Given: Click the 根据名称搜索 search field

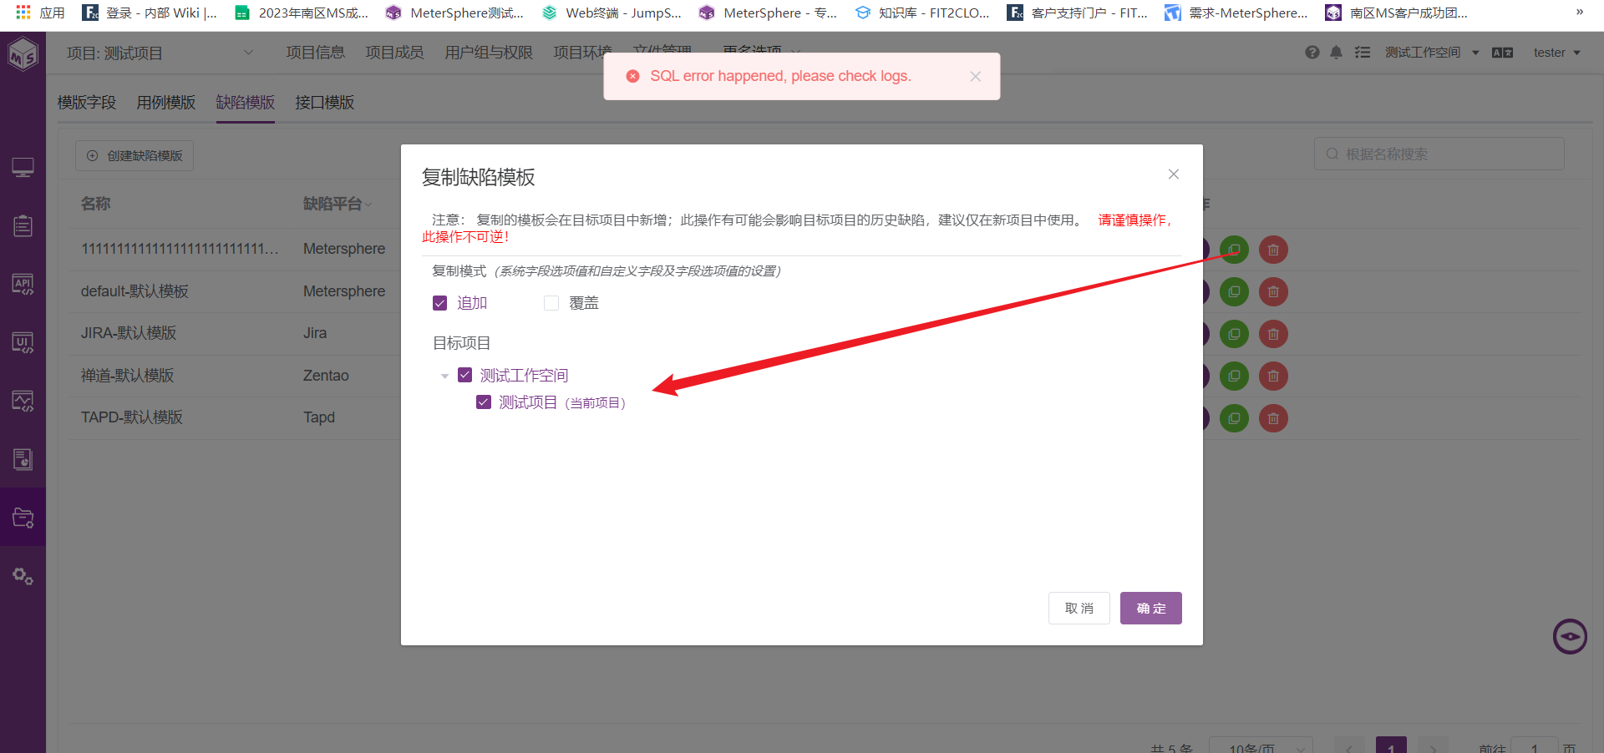Looking at the screenshot, I should pyautogui.click(x=1439, y=154).
